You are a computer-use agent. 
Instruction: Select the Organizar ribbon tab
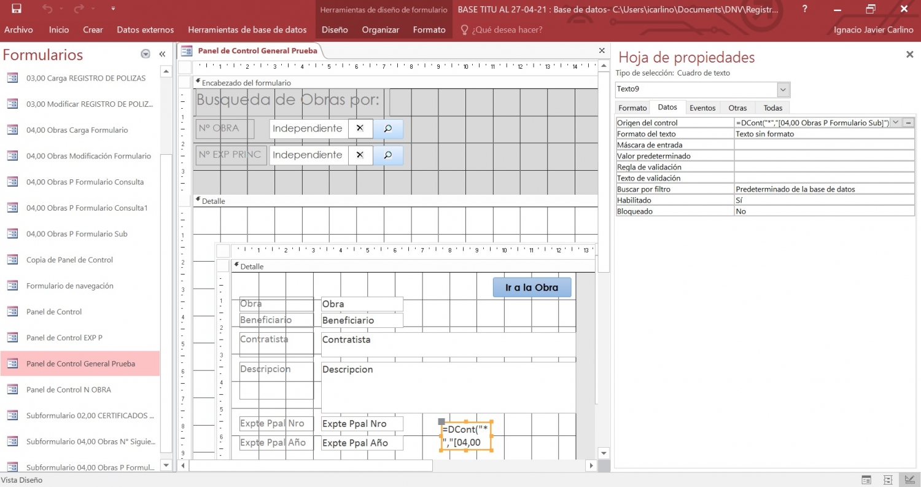pos(381,29)
